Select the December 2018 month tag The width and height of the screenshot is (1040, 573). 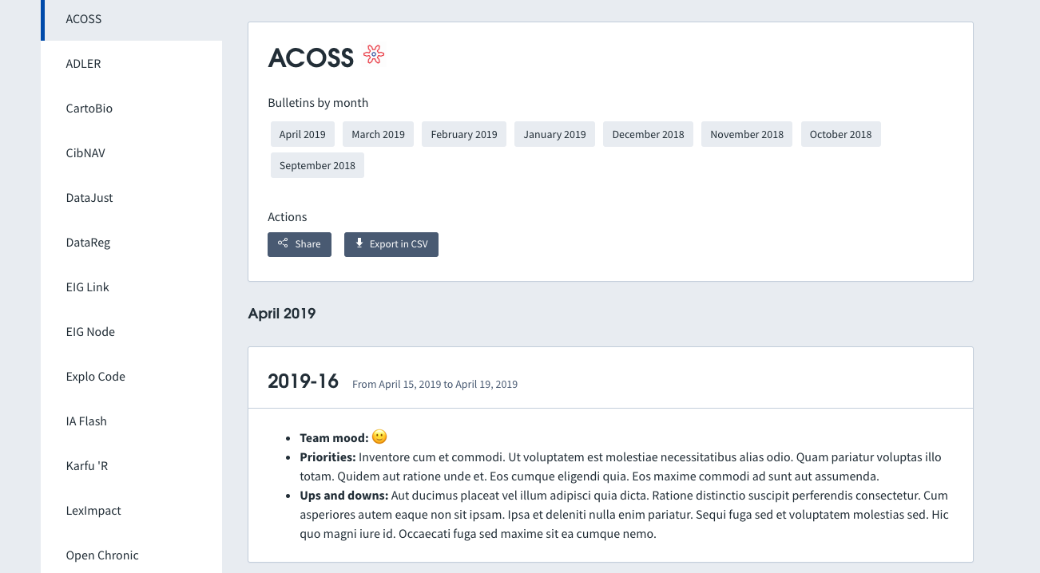click(648, 134)
